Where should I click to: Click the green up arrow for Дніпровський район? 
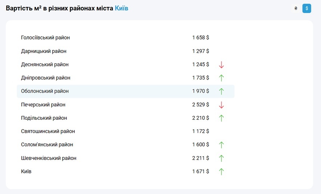[222, 78]
